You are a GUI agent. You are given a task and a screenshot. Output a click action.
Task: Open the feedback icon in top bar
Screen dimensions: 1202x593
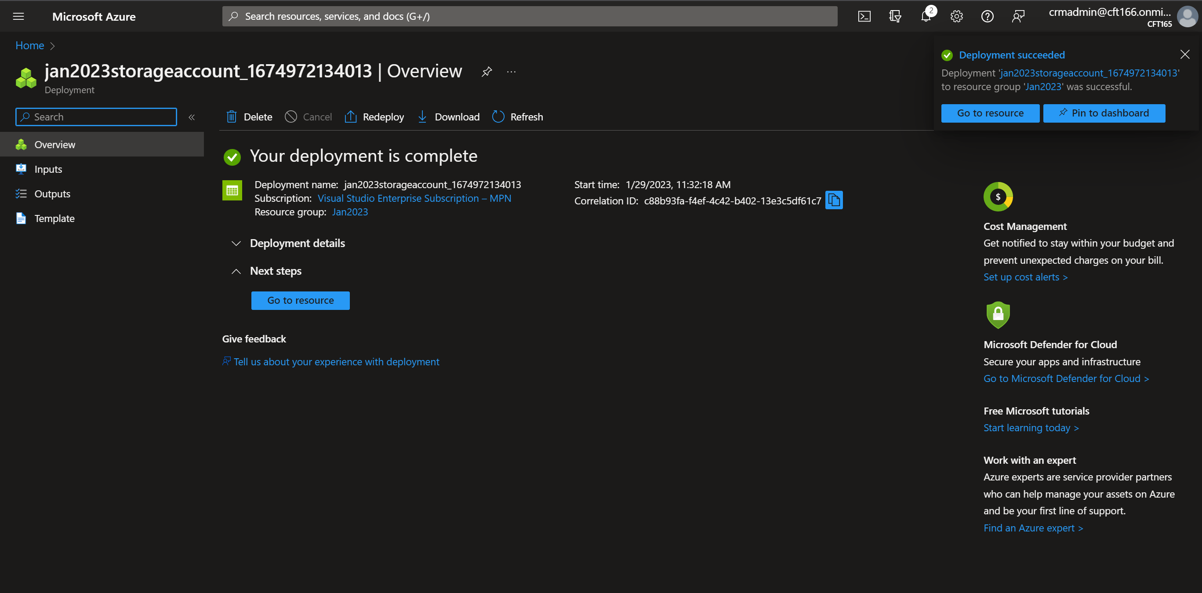click(1019, 16)
